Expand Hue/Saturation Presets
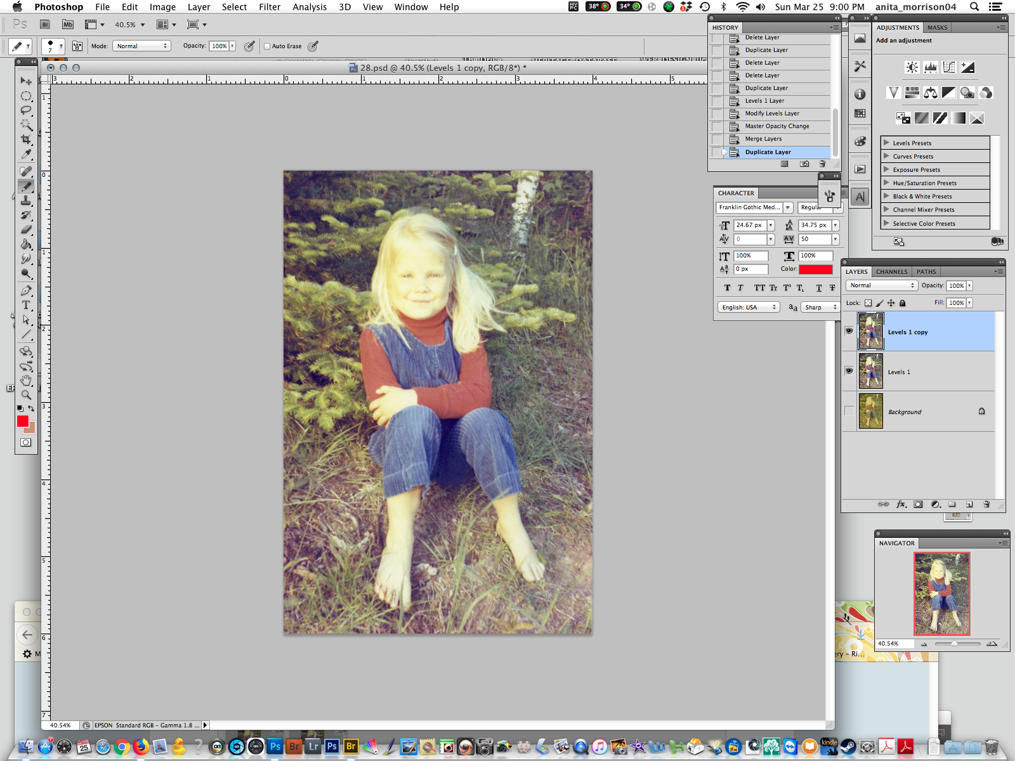Image resolution: width=1015 pixels, height=761 pixels. [x=886, y=183]
